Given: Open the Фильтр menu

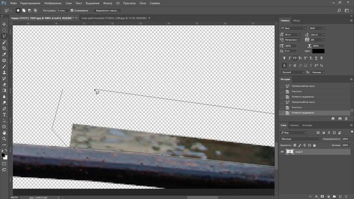Looking at the screenshot, I should tap(107, 3).
